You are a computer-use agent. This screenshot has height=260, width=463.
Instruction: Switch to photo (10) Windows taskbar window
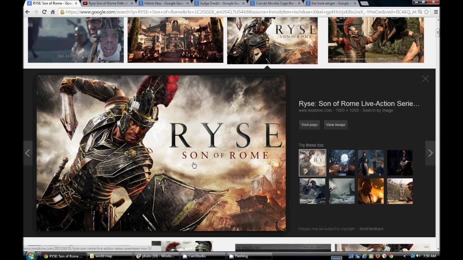pos(156,256)
